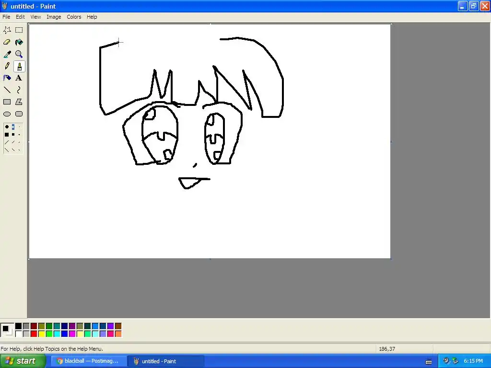Select the cyan color swatch
Screen dimensions: 491x368
pos(57,334)
